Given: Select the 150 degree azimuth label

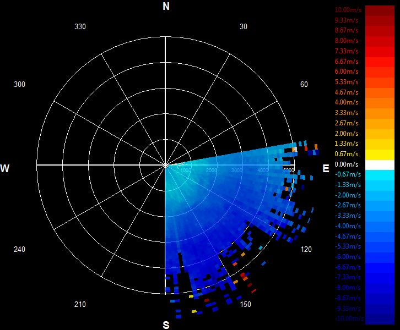Looking at the screenshot, I should pos(245,304).
